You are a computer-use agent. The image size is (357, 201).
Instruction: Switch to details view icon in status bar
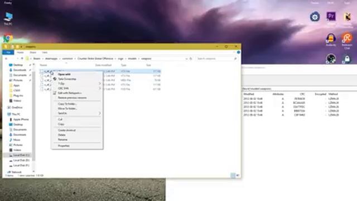pos(233,175)
